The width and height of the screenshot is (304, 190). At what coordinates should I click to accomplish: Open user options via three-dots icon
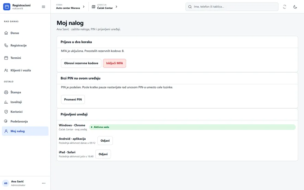tap(44, 183)
